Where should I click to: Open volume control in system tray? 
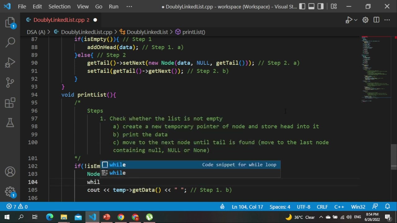[x=349, y=217]
